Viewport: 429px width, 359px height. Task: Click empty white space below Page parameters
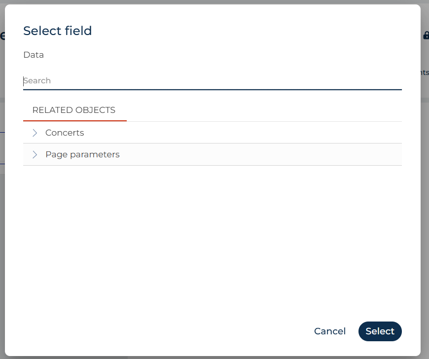pyautogui.click(x=213, y=241)
